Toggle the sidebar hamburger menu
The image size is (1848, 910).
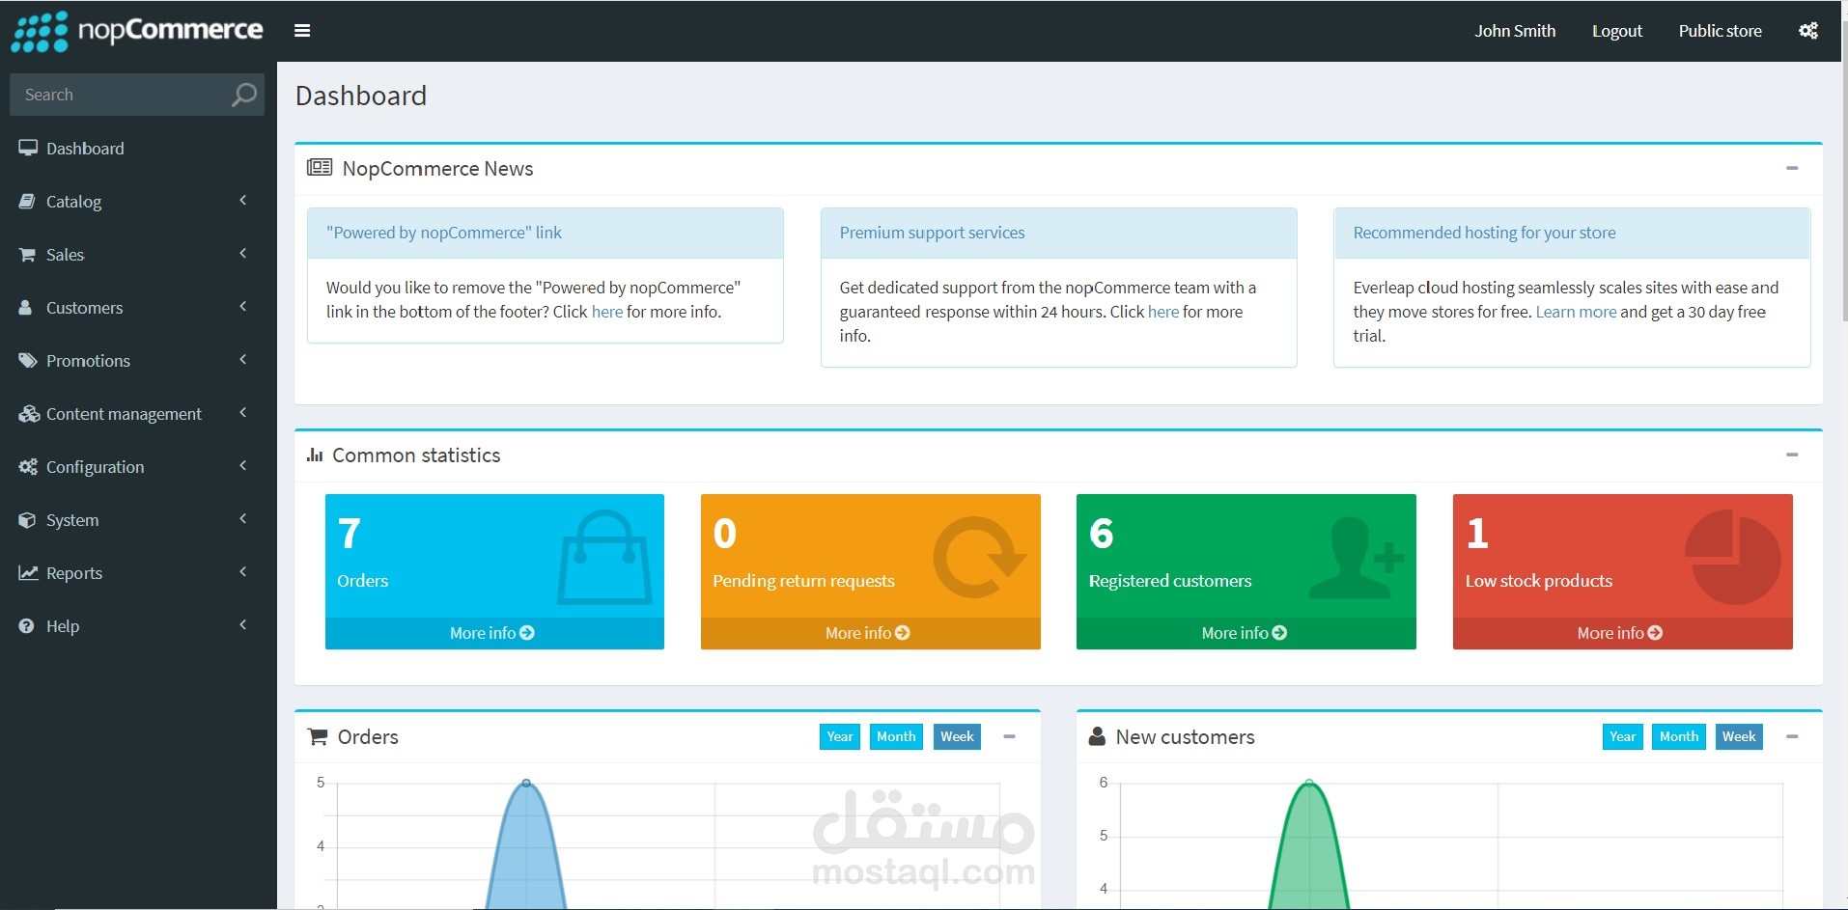pos(302,31)
